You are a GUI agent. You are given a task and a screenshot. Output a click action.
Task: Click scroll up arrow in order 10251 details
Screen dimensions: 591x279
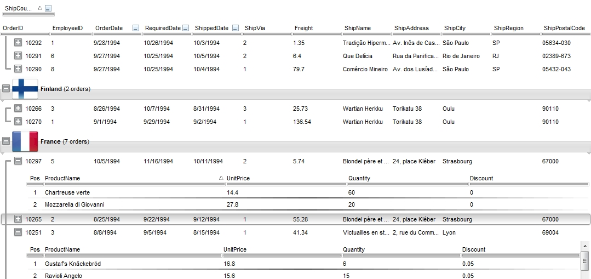pyautogui.click(x=584, y=246)
